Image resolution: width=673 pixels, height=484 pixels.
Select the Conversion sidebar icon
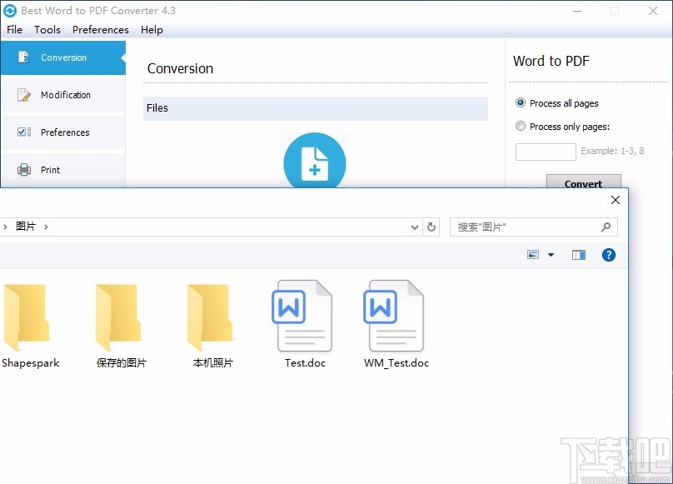point(21,58)
